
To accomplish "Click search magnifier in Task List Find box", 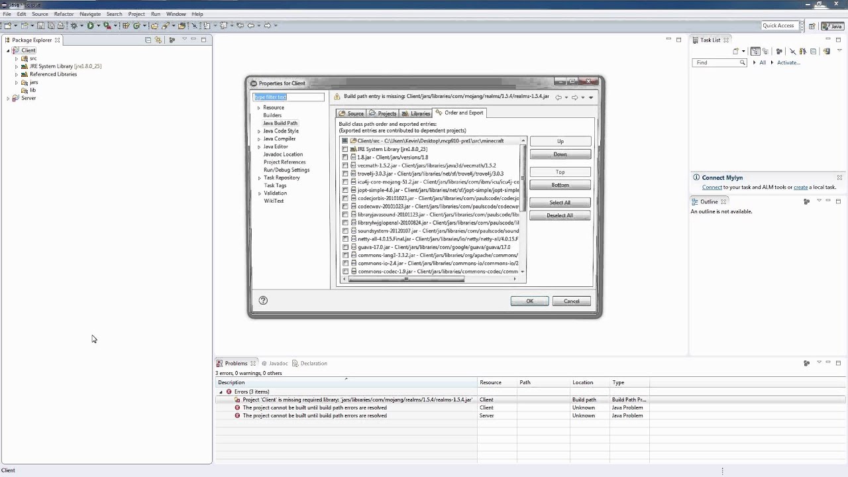I will tap(743, 62).
